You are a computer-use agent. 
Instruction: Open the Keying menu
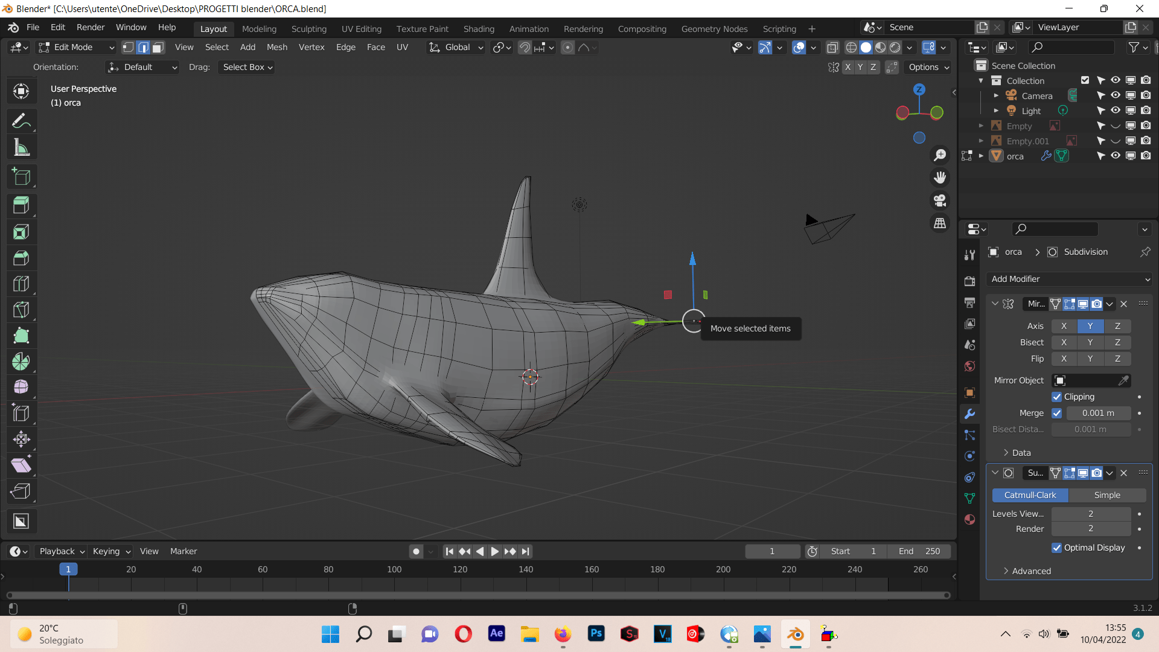(x=111, y=551)
